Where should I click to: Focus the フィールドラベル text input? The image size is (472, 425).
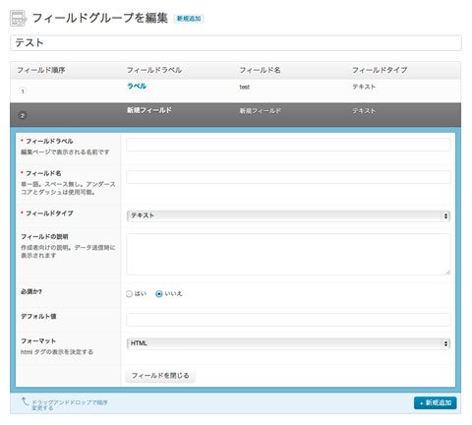click(288, 145)
